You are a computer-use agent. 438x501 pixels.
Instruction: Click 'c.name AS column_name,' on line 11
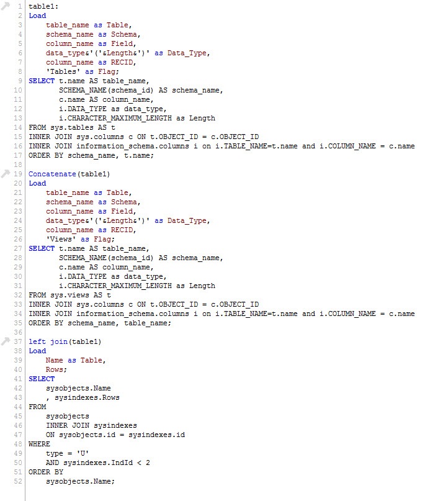(106, 99)
